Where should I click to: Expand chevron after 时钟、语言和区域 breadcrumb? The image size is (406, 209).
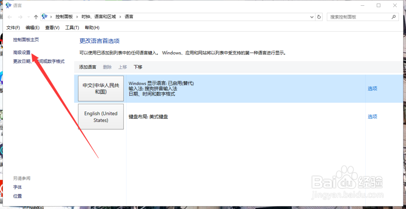click(x=120, y=17)
